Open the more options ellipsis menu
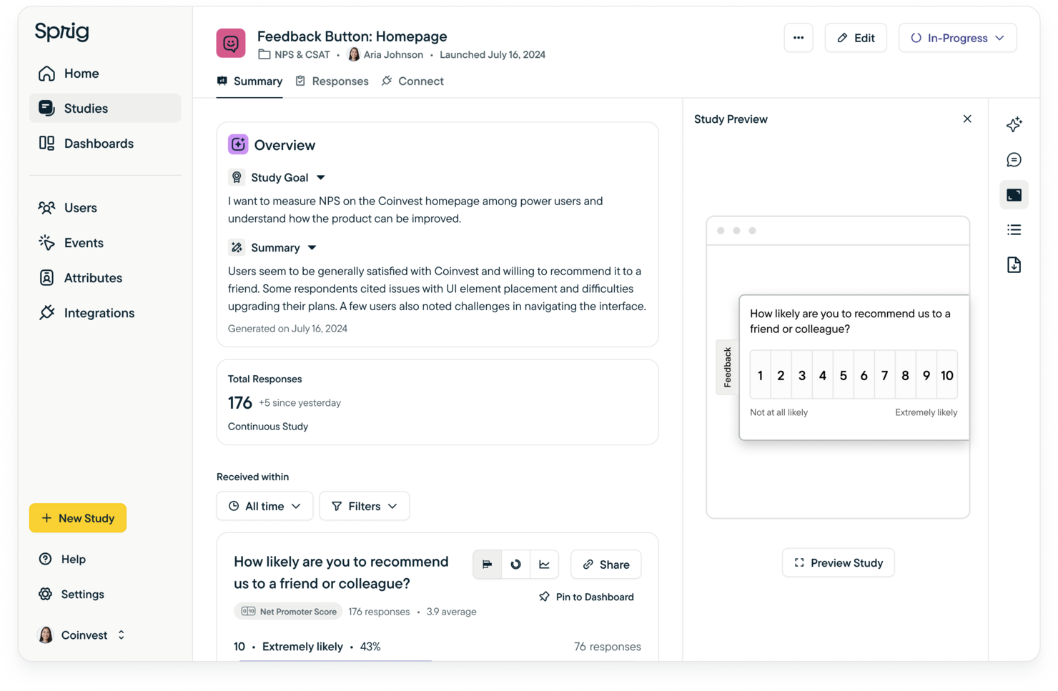The height and width of the screenshot is (691, 1058). coord(799,38)
